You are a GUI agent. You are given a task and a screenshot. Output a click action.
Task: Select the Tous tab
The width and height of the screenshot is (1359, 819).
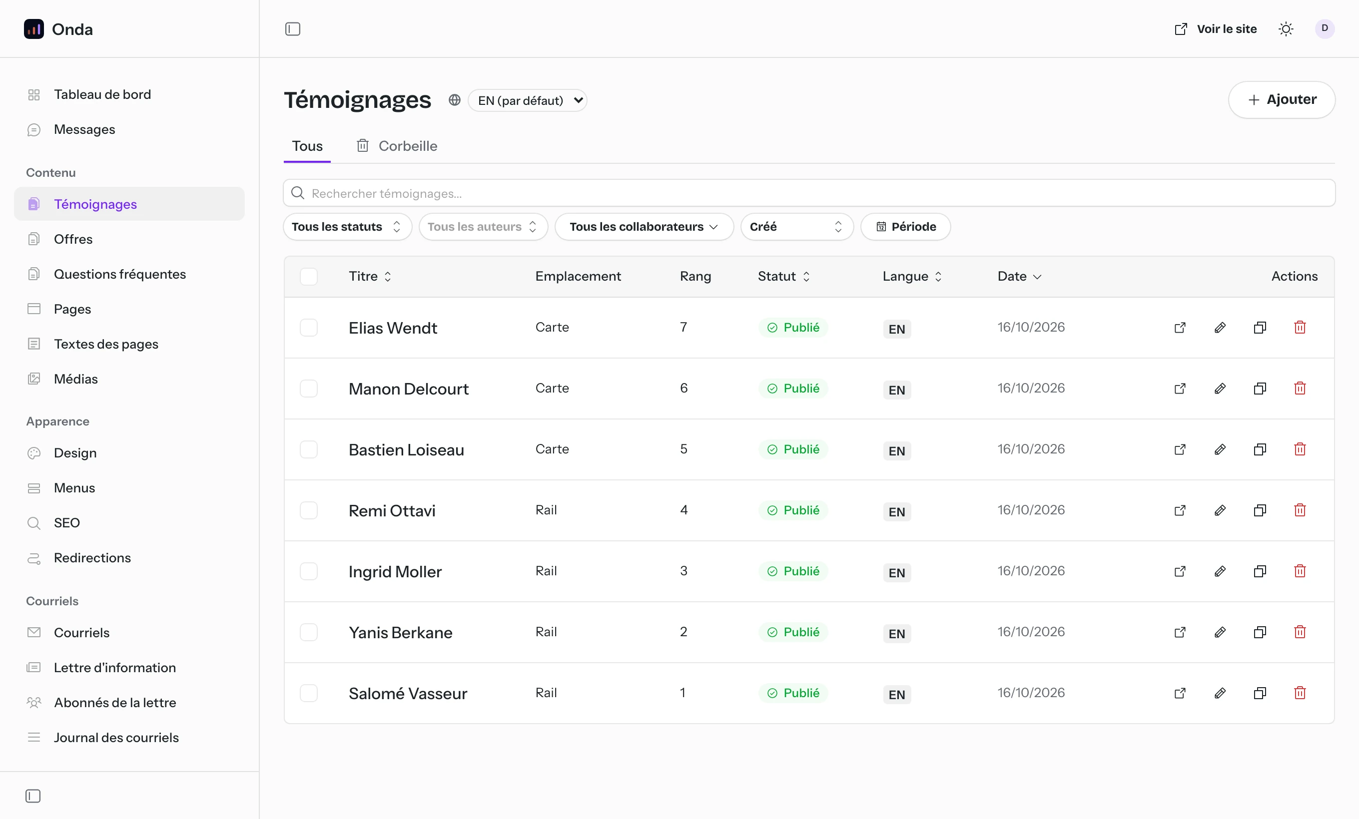pyautogui.click(x=307, y=145)
